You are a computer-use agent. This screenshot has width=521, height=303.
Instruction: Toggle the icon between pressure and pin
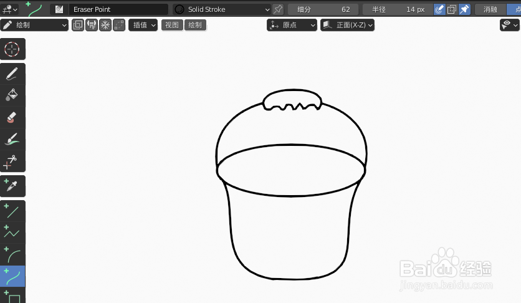click(452, 9)
